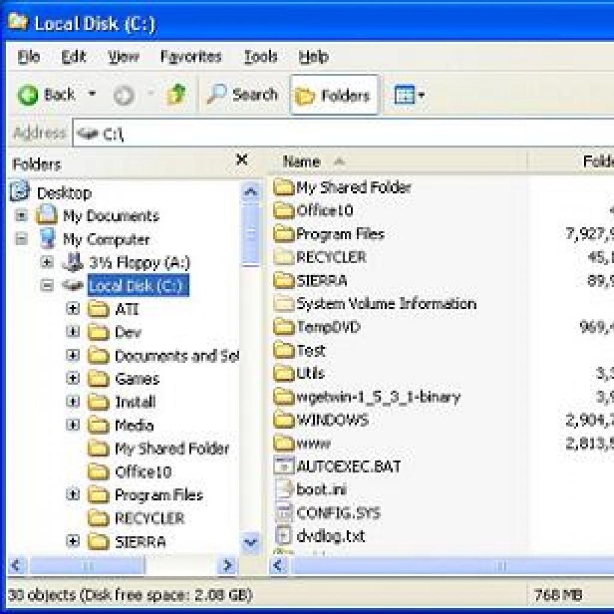Screen dimensions: 614x614
Task: Select Program Files folder icon in list
Action: pos(284,234)
